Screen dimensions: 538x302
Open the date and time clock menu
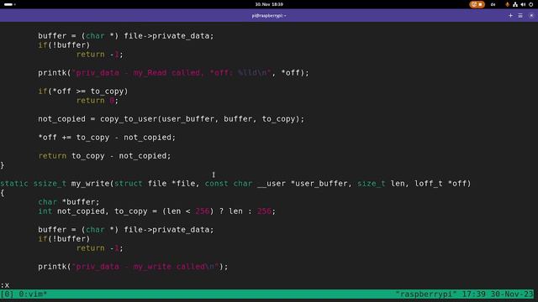click(269, 4)
